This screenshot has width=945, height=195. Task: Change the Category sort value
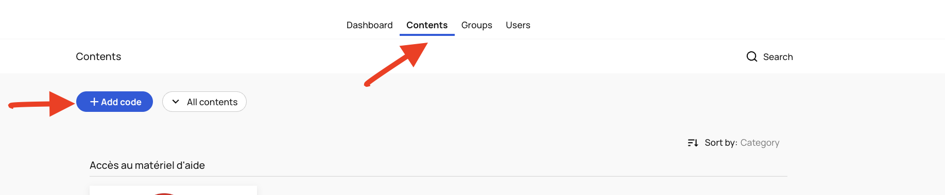[760, 143]
